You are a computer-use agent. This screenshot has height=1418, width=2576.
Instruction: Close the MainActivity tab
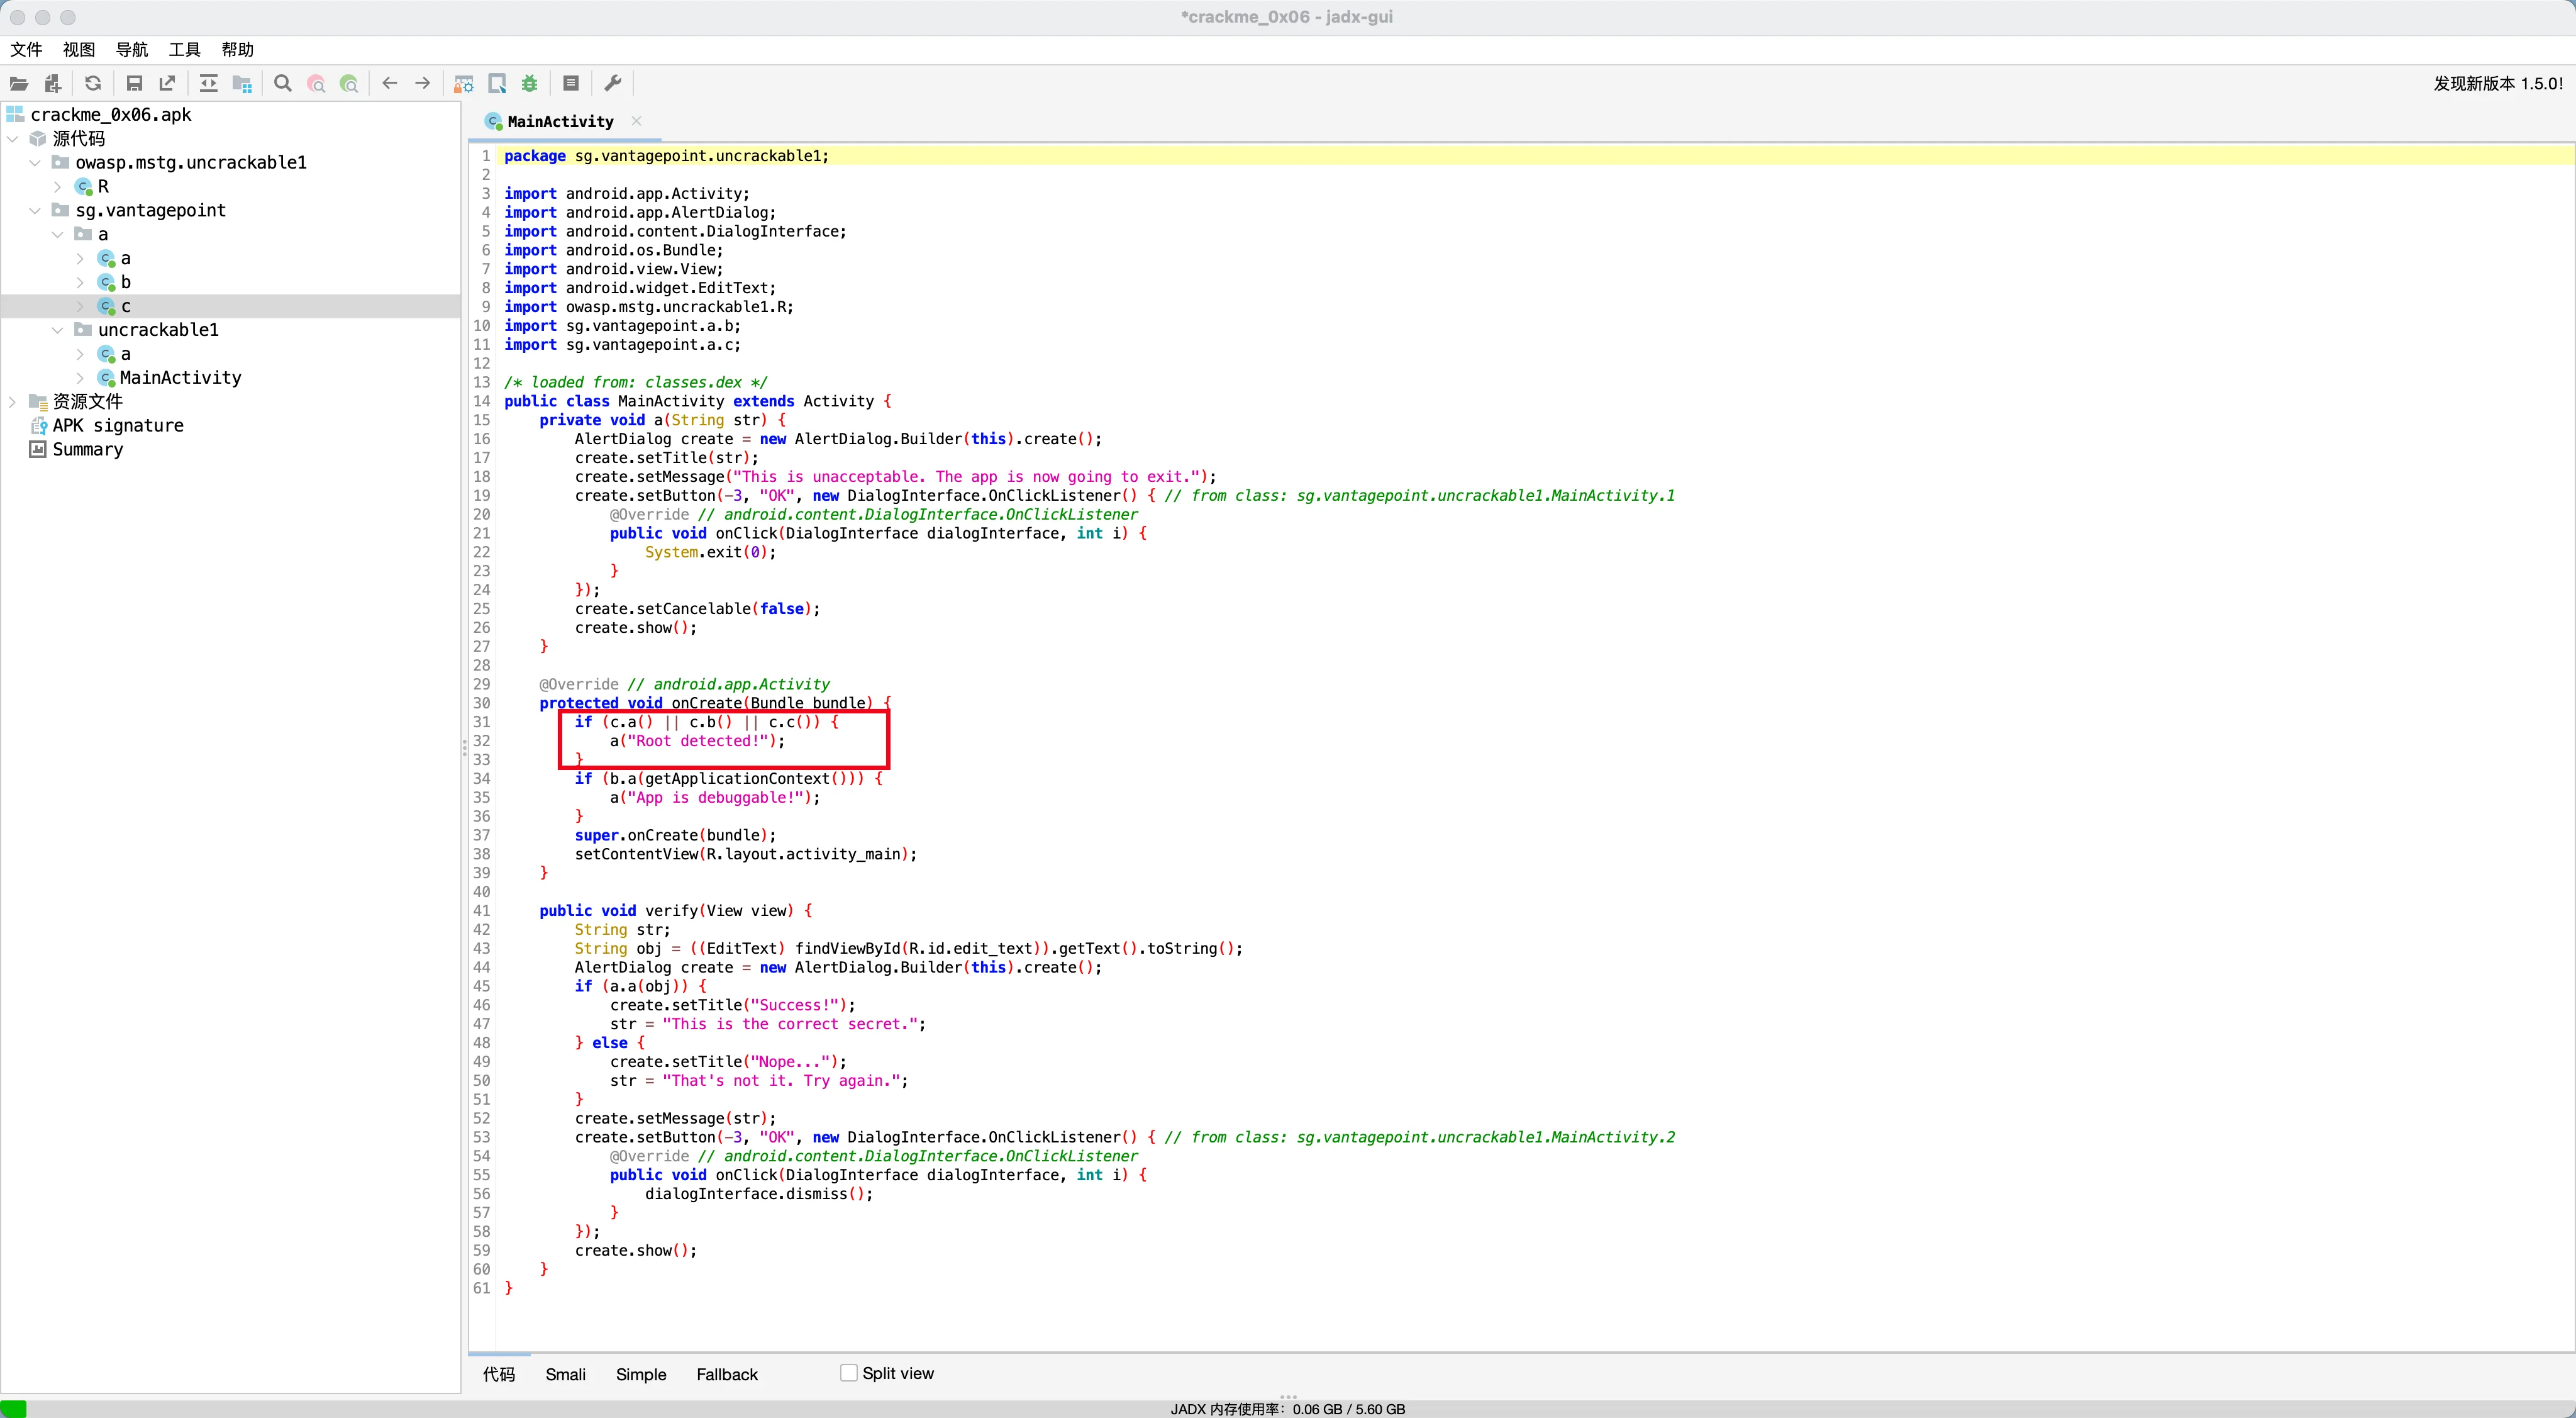(636, 121)
